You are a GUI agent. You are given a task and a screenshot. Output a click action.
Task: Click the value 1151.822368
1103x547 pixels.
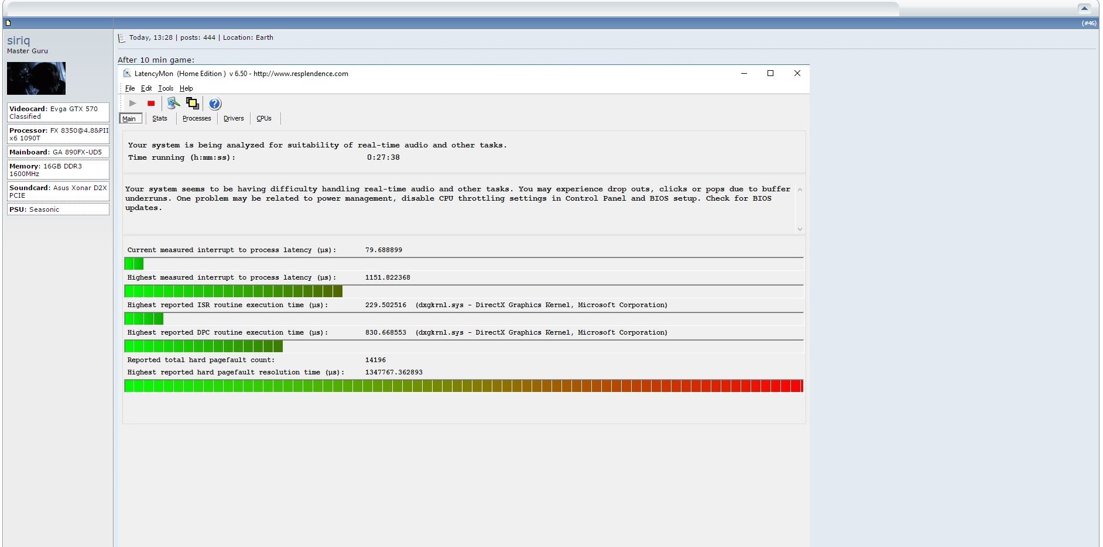(388, 277)
